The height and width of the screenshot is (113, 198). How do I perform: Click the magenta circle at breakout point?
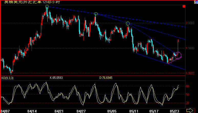click(178, 55)
